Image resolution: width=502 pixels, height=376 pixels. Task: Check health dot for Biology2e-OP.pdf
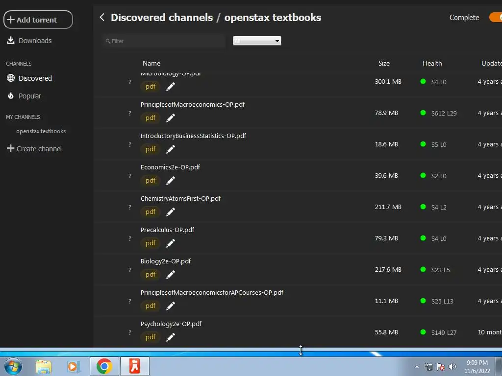pyautogui.click(x=423, y=270)
